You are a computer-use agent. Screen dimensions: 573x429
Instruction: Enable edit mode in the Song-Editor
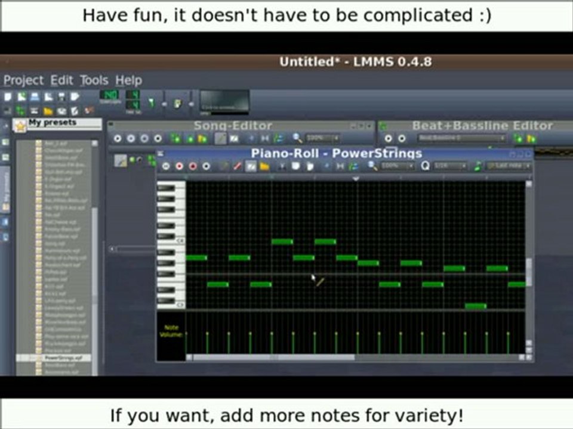point(234,139)
